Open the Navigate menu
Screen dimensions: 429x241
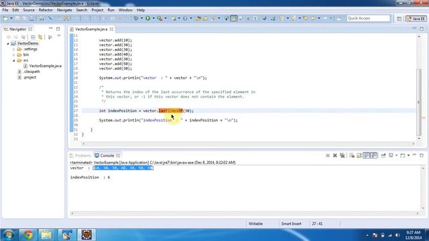coord(64,10)
